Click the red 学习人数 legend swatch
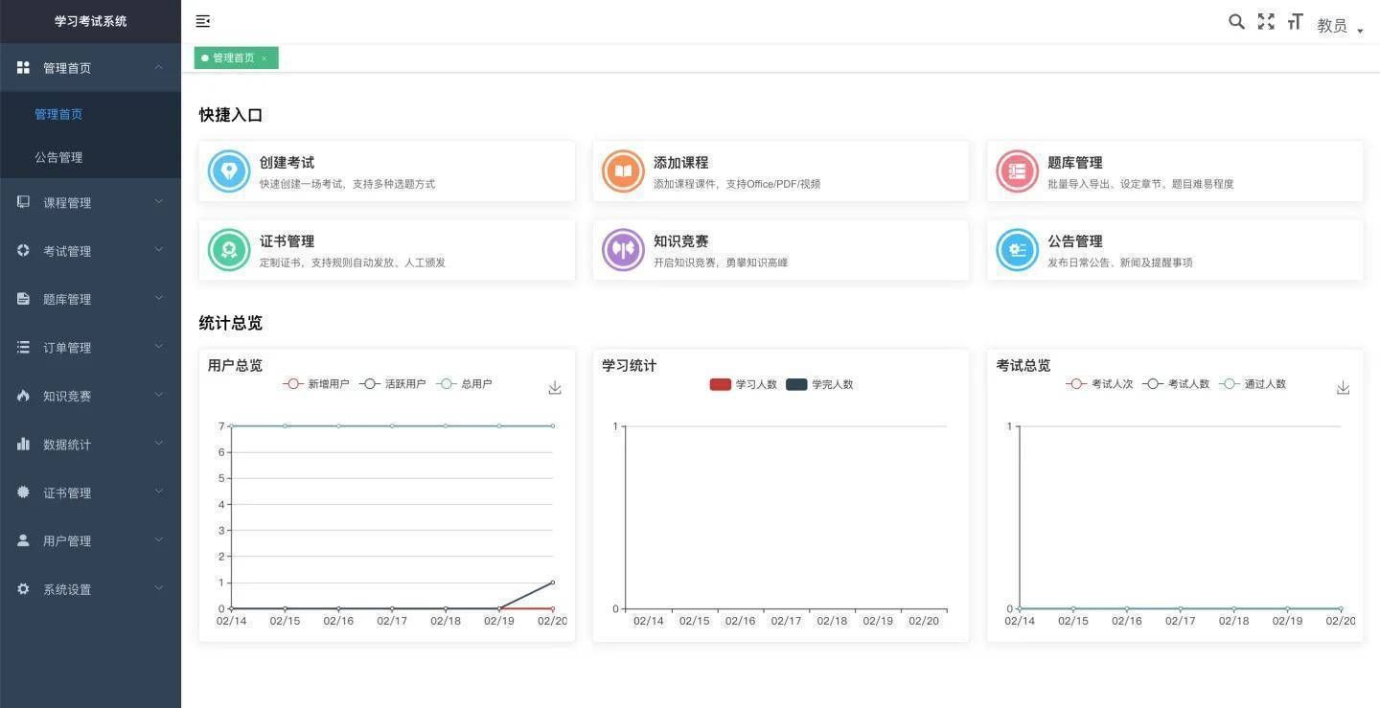1380x708 pixels. [x=720, y=384]
